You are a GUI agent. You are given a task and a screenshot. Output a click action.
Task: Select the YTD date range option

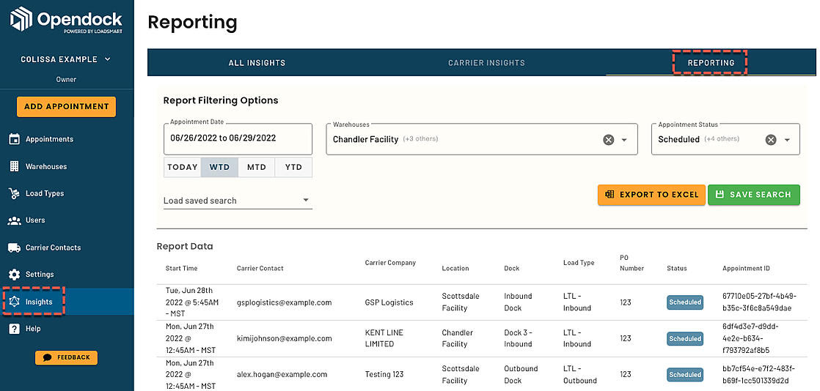click(293, 167)
